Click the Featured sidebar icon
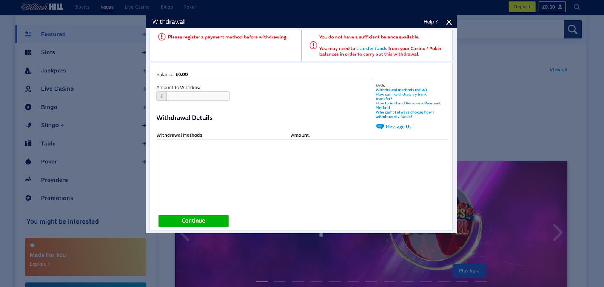604x287 pixels. pos(28,34)
